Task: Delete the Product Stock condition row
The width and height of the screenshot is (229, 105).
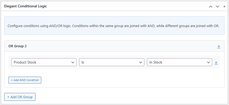Action: [x=216, y=62]
